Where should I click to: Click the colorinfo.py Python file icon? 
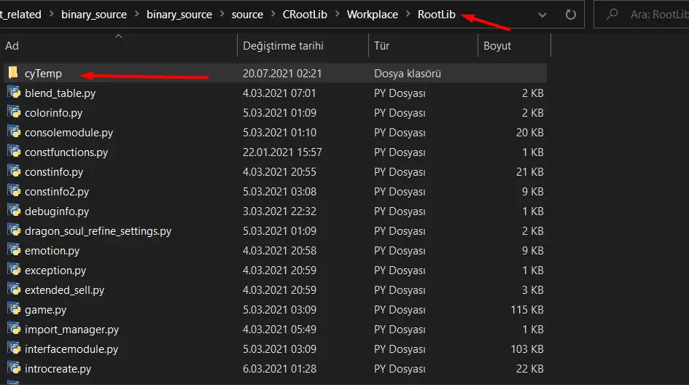13,113
